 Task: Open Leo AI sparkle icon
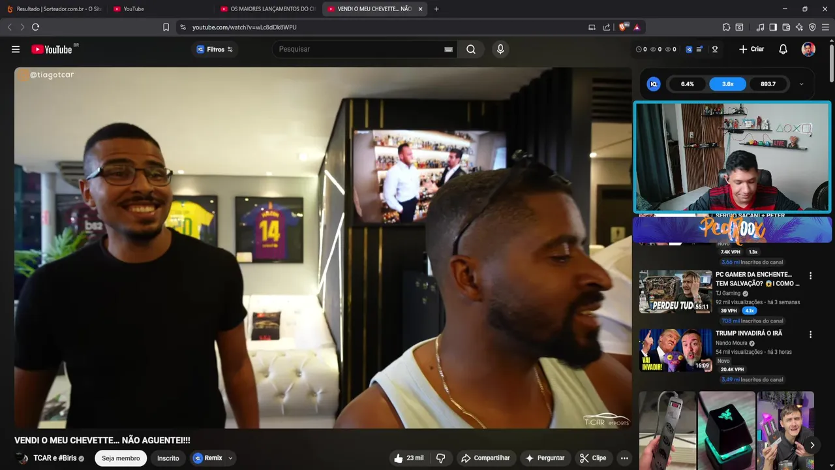799,27
